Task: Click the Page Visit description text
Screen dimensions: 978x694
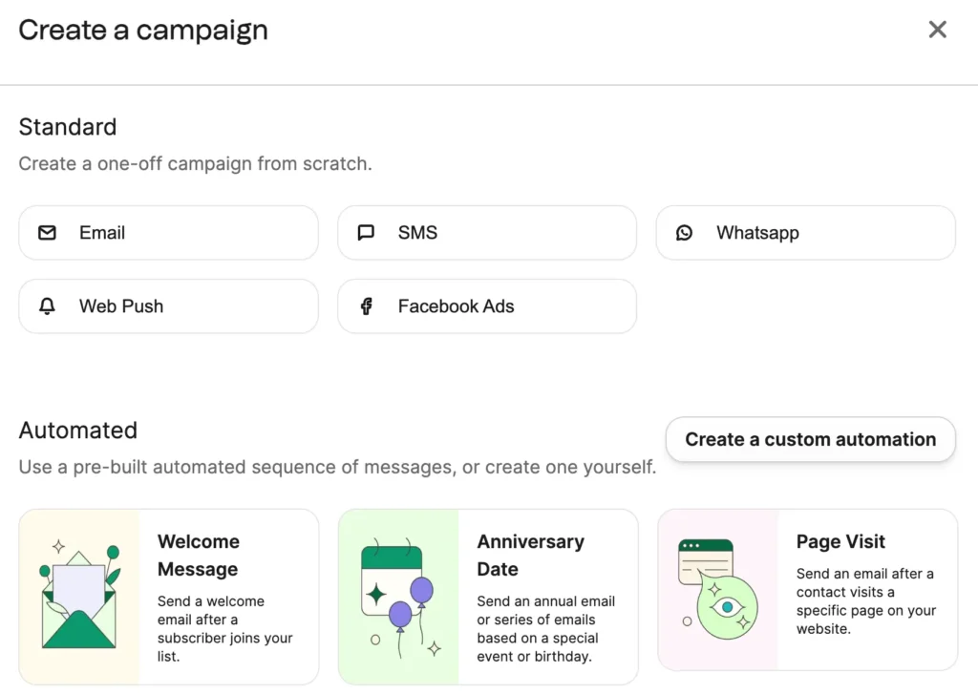Action: click(865, 601)
